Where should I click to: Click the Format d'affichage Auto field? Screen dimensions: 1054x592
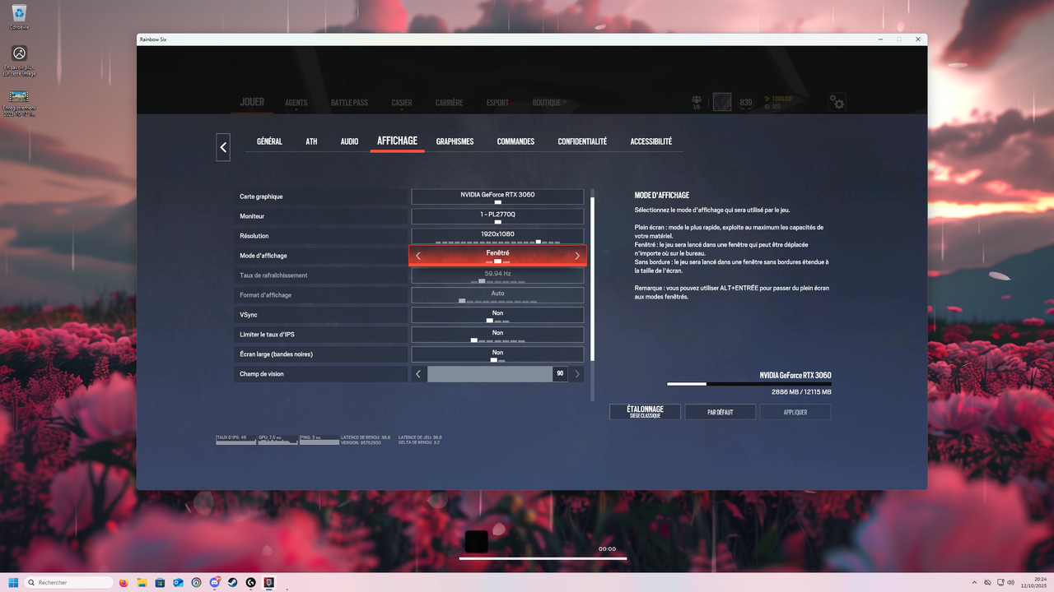pos(497,295)
